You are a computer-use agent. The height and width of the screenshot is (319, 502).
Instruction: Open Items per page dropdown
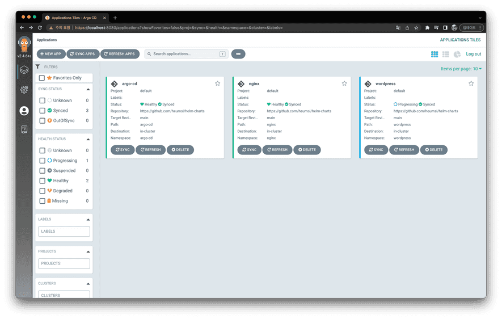pos(461,69)
